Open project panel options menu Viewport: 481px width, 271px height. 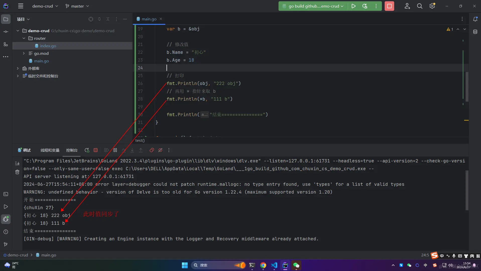coord(116,19)
